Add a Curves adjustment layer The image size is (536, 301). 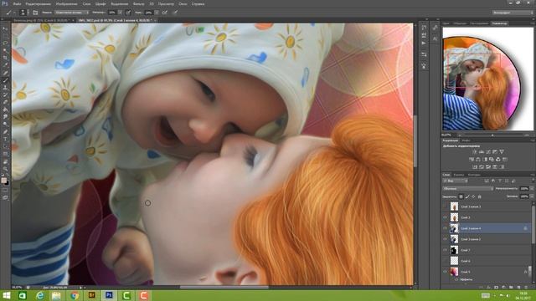pyautogui.click(x=488, y=151)
